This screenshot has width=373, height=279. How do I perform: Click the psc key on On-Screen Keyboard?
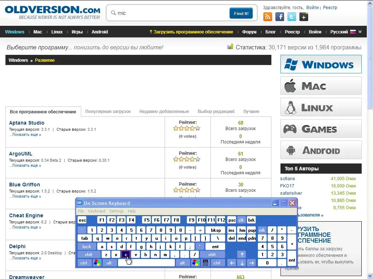[x=232, y=220]
